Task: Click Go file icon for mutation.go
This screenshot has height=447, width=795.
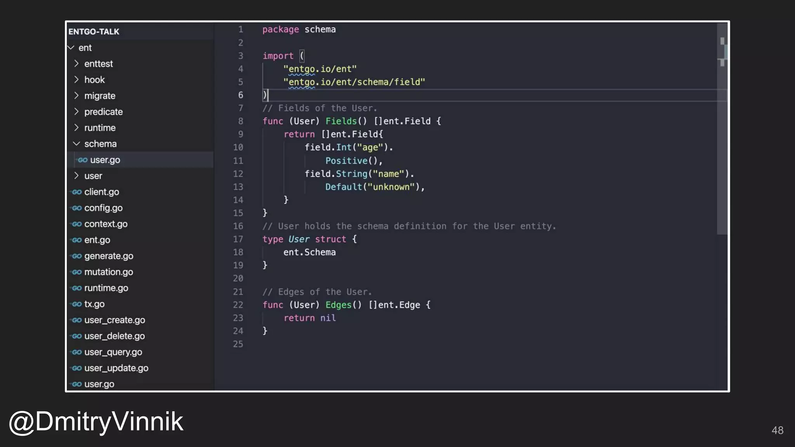Action: tap(76, 272)
